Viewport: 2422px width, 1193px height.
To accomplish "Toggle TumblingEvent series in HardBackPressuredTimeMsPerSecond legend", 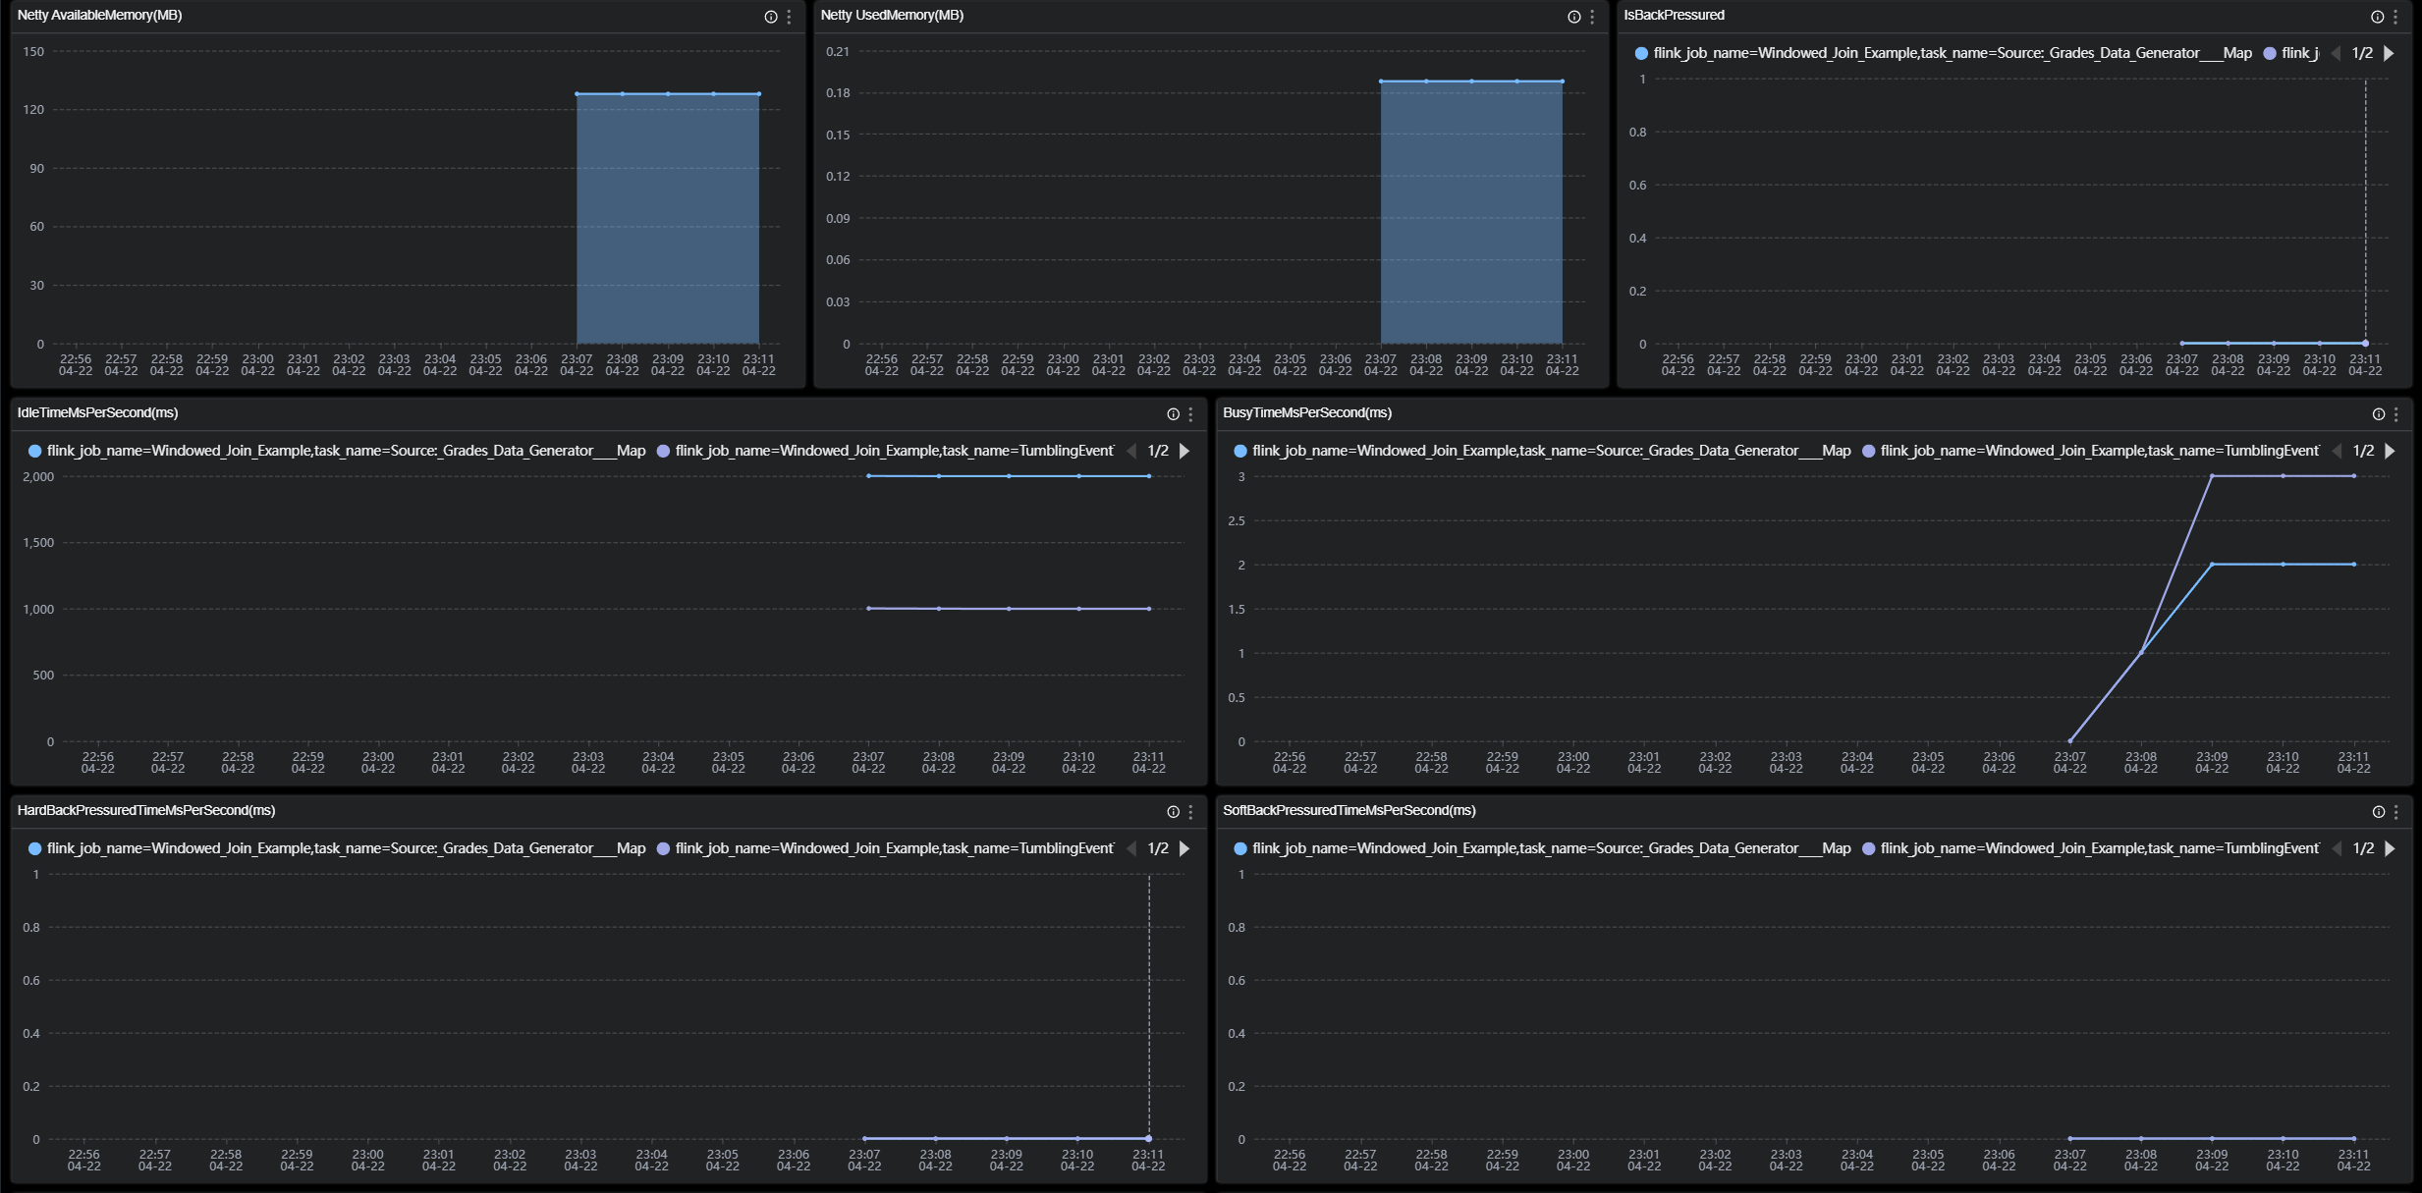I will (894, 848).
